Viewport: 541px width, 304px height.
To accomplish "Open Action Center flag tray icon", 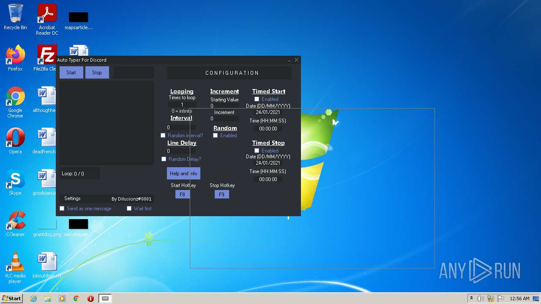I will [x=500, y=299].
